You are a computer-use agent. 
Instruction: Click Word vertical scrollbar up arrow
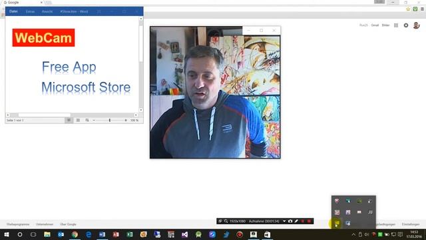coord(140,19)
